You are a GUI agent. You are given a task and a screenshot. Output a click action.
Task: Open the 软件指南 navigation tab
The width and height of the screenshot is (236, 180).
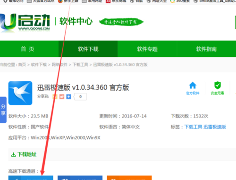click(x=206, y=49)
